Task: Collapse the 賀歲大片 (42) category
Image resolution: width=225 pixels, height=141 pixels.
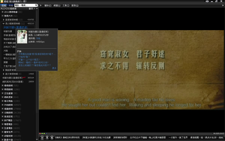Action: pos(3,16)
